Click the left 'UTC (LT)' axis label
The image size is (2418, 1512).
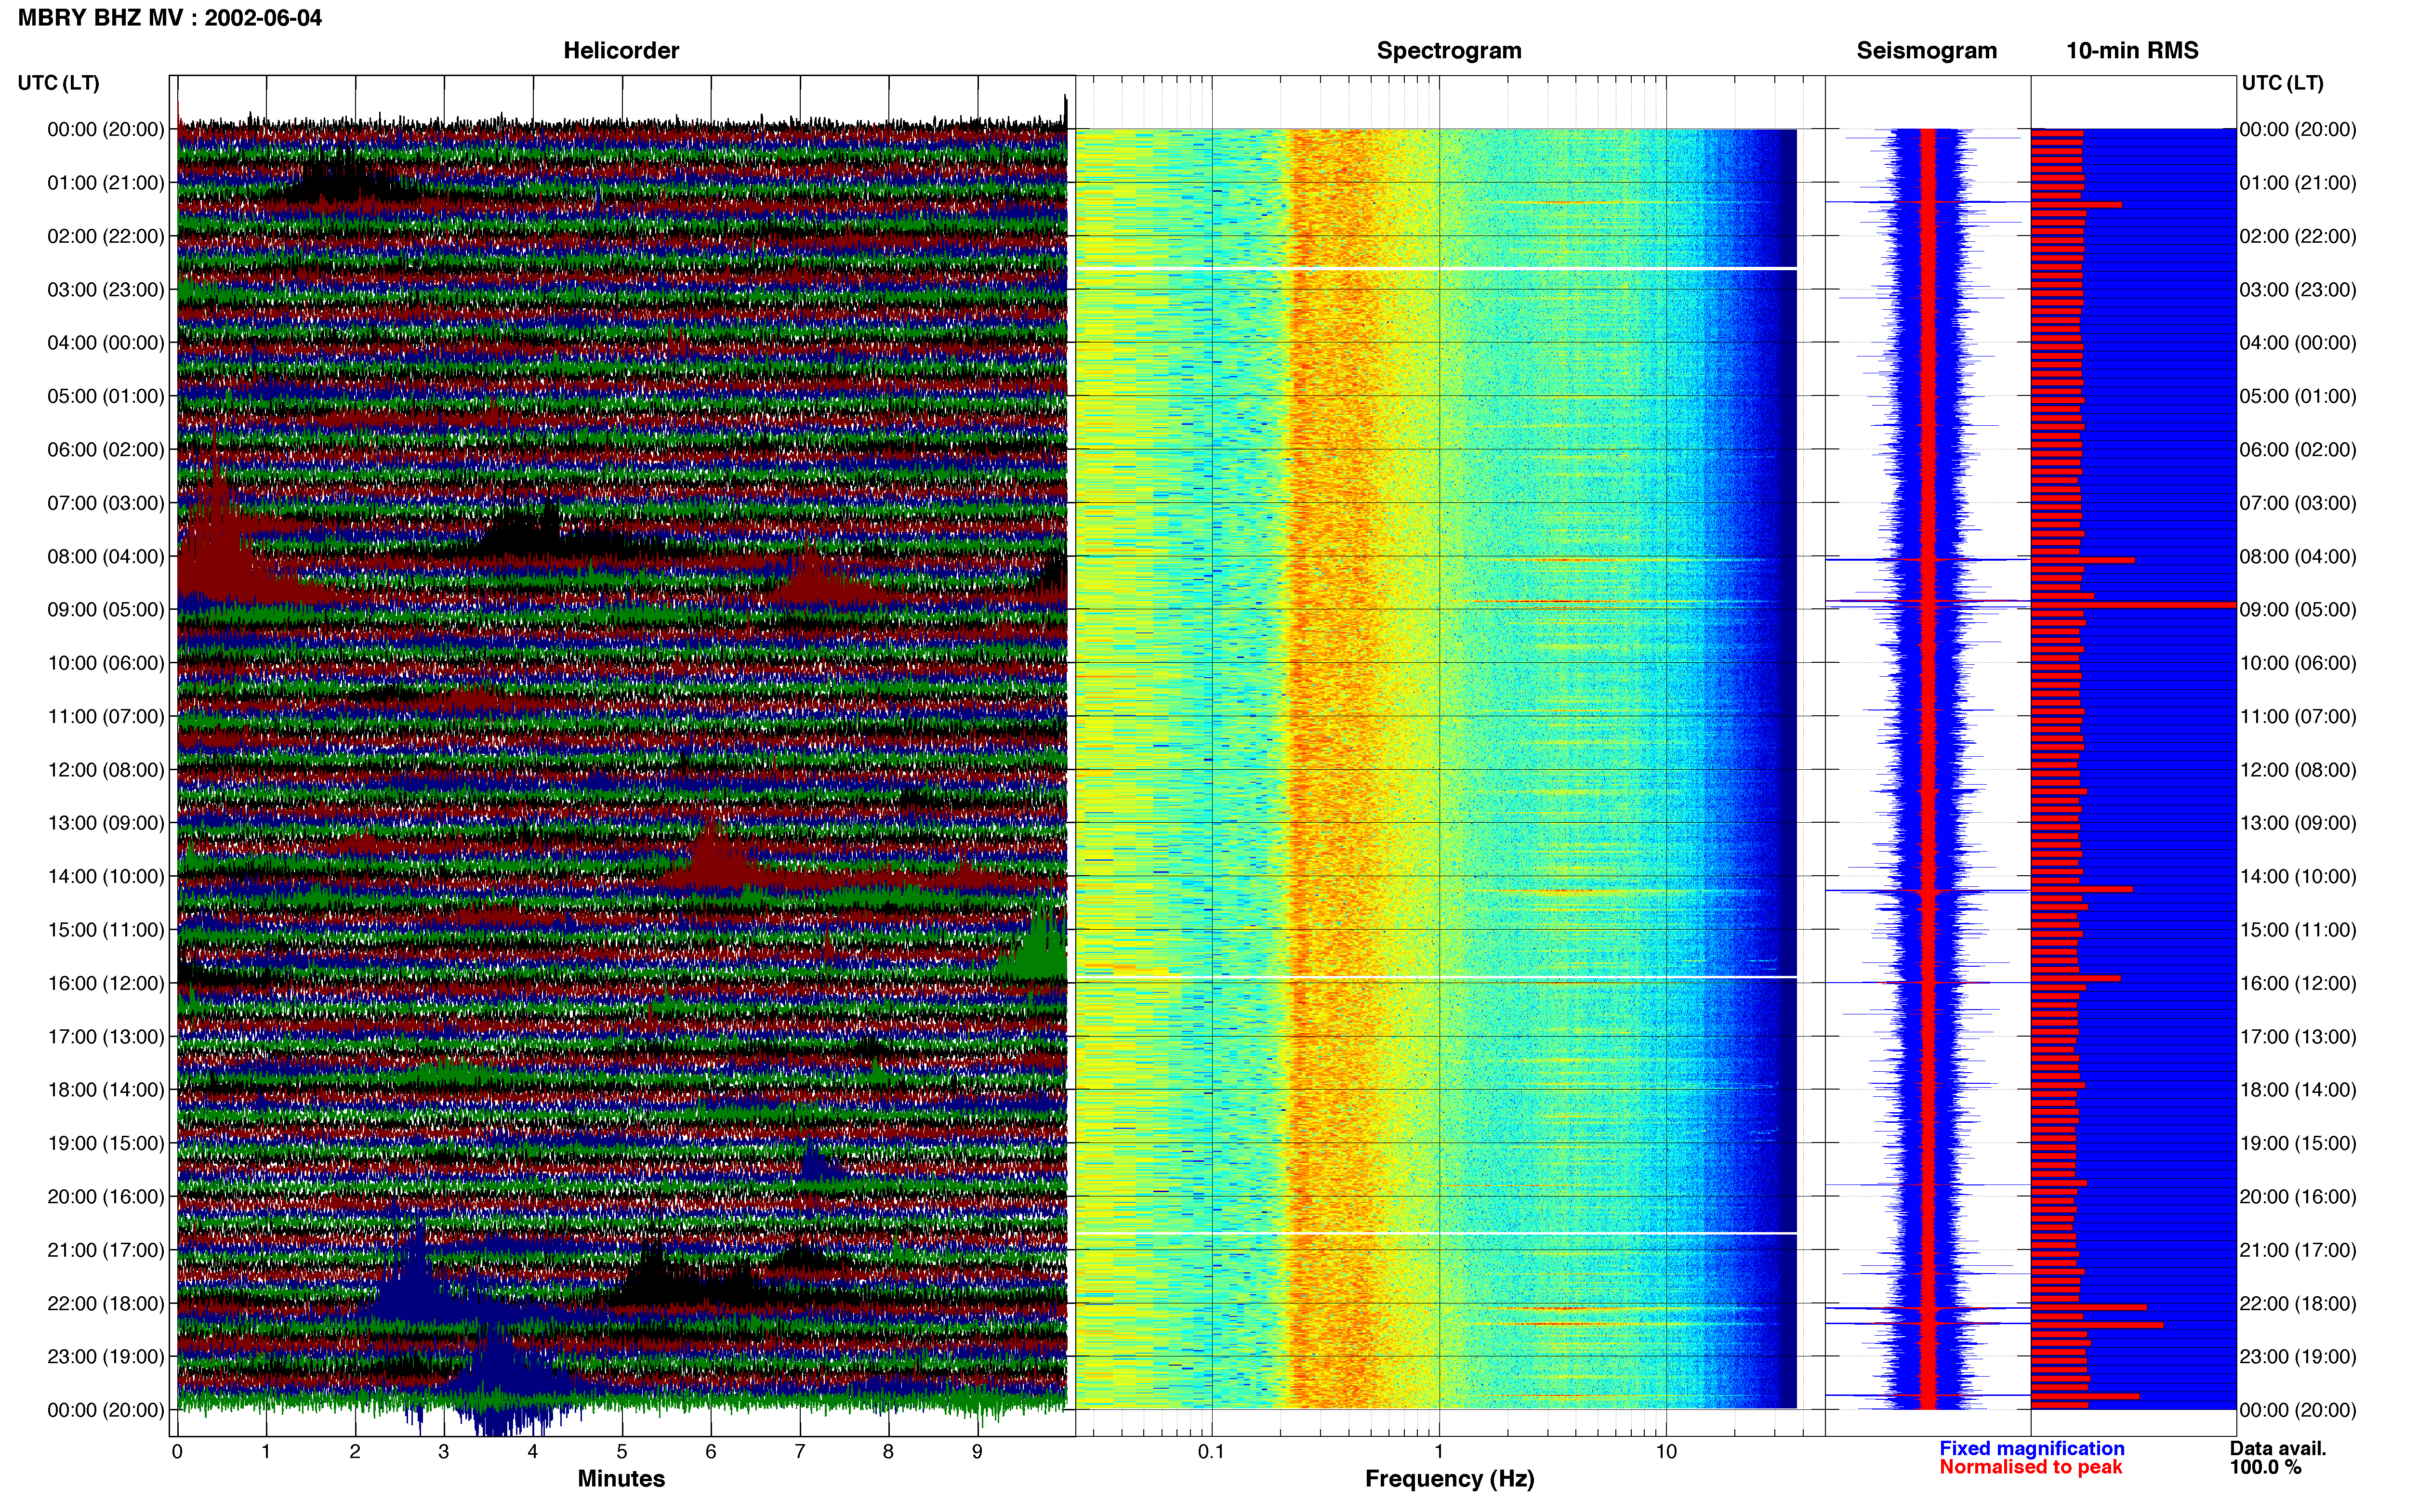point(59,83)
